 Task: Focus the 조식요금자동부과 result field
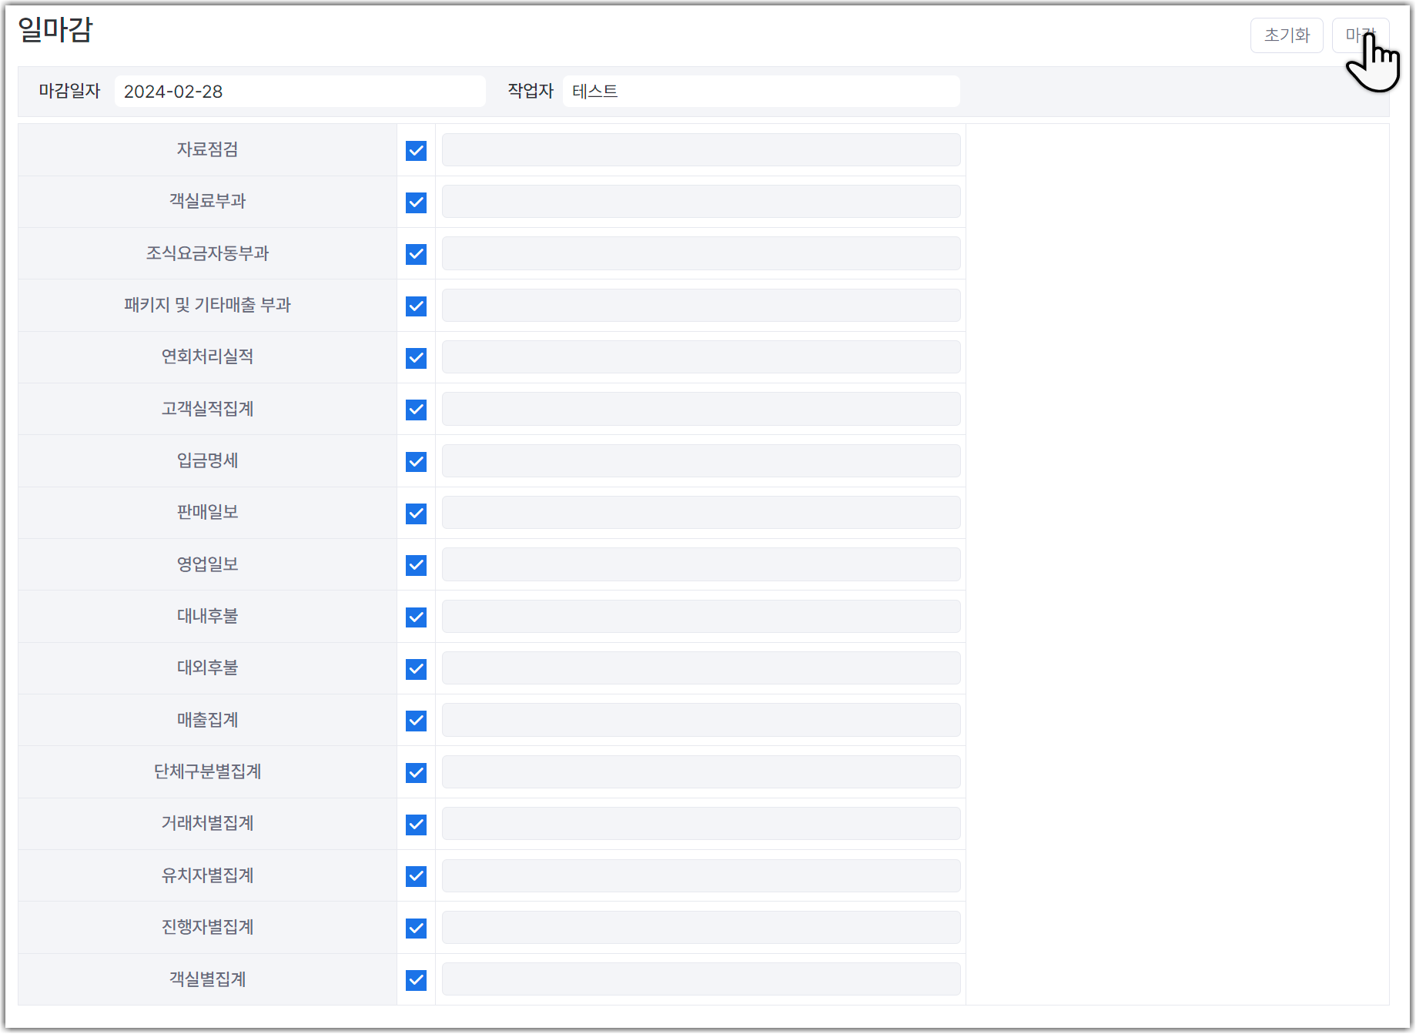(x=701, y=253)
